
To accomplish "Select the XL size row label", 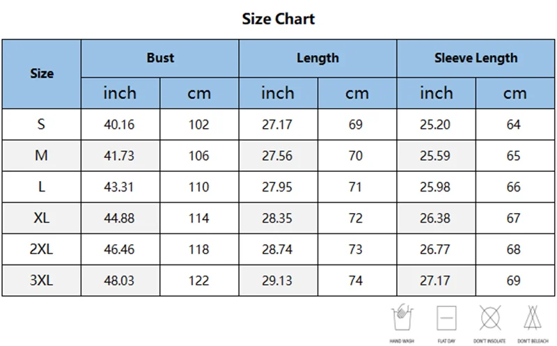I will coord(42,218).
